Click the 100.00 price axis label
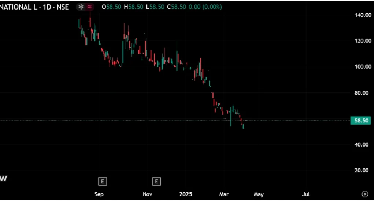Screen dimensions: 375x201 pyautogui.click(x=363, y=67)
